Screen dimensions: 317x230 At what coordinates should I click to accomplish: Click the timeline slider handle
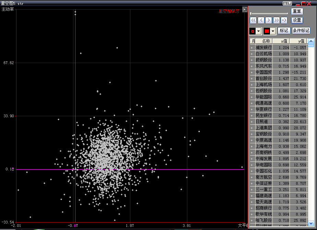coord(251,14)
